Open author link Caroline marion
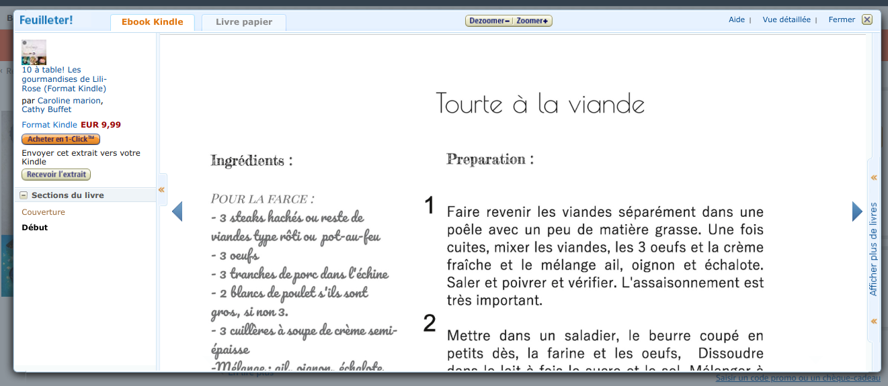 [69, 101]
